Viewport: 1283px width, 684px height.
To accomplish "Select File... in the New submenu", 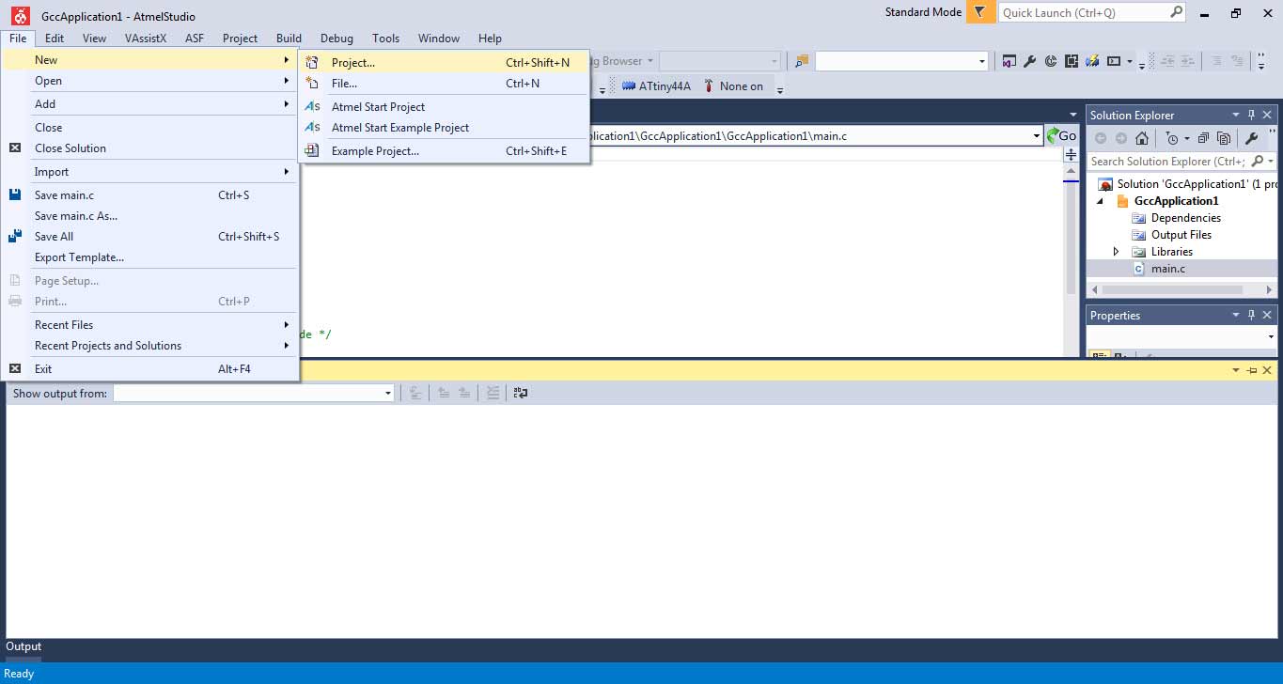I will (x=444, y=83).
